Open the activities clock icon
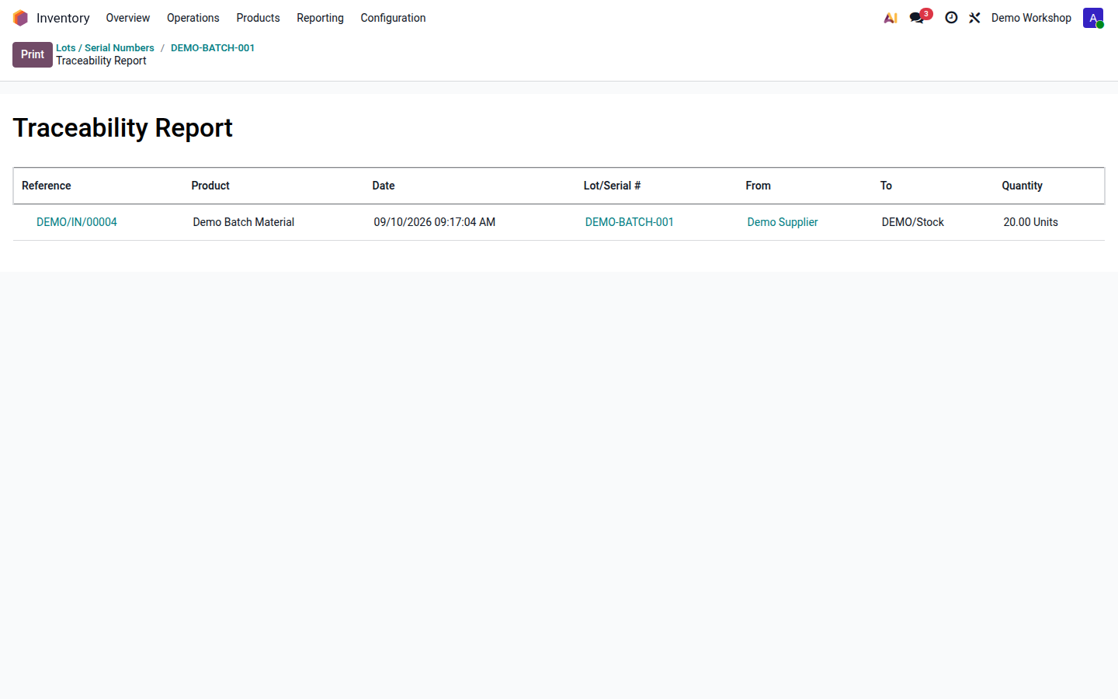This screenshot has width=1118, height=699. click(951, 18)
